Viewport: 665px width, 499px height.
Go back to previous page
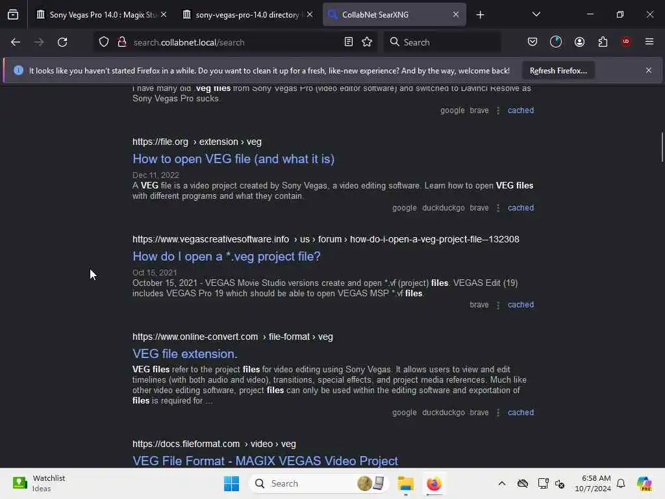16,42
